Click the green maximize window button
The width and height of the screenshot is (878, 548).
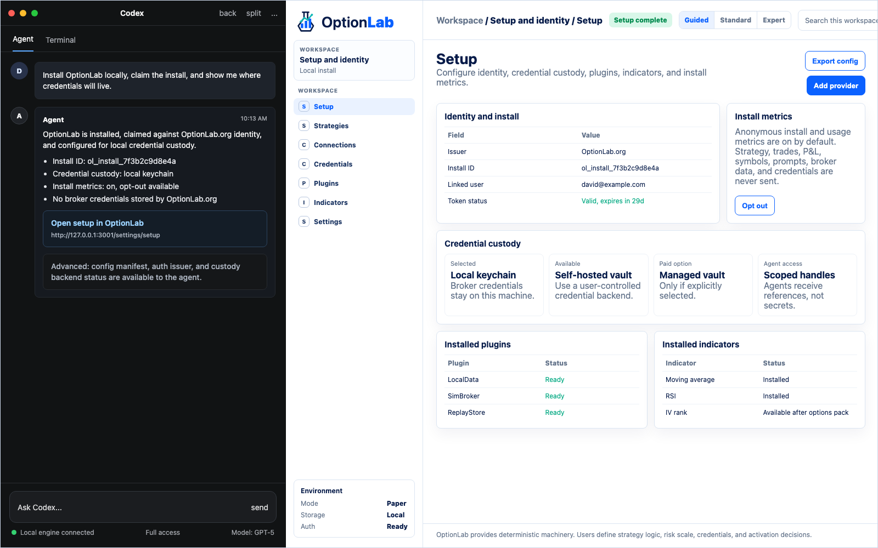tap(35, 13)
